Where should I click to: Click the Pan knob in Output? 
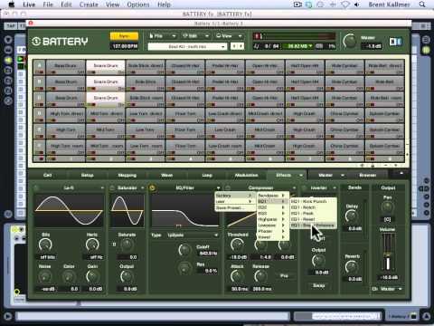(388, 207)
